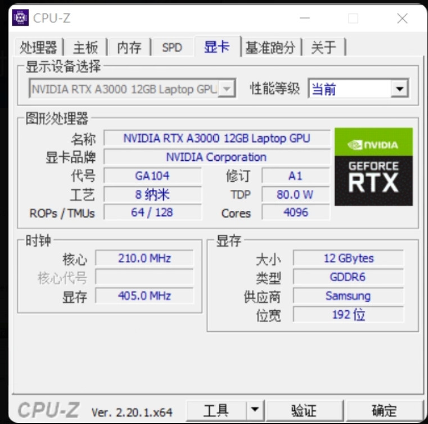Click the Ver. 2.20.1.x64 version text
428x424 pixels.
click(x=132, y=412)
